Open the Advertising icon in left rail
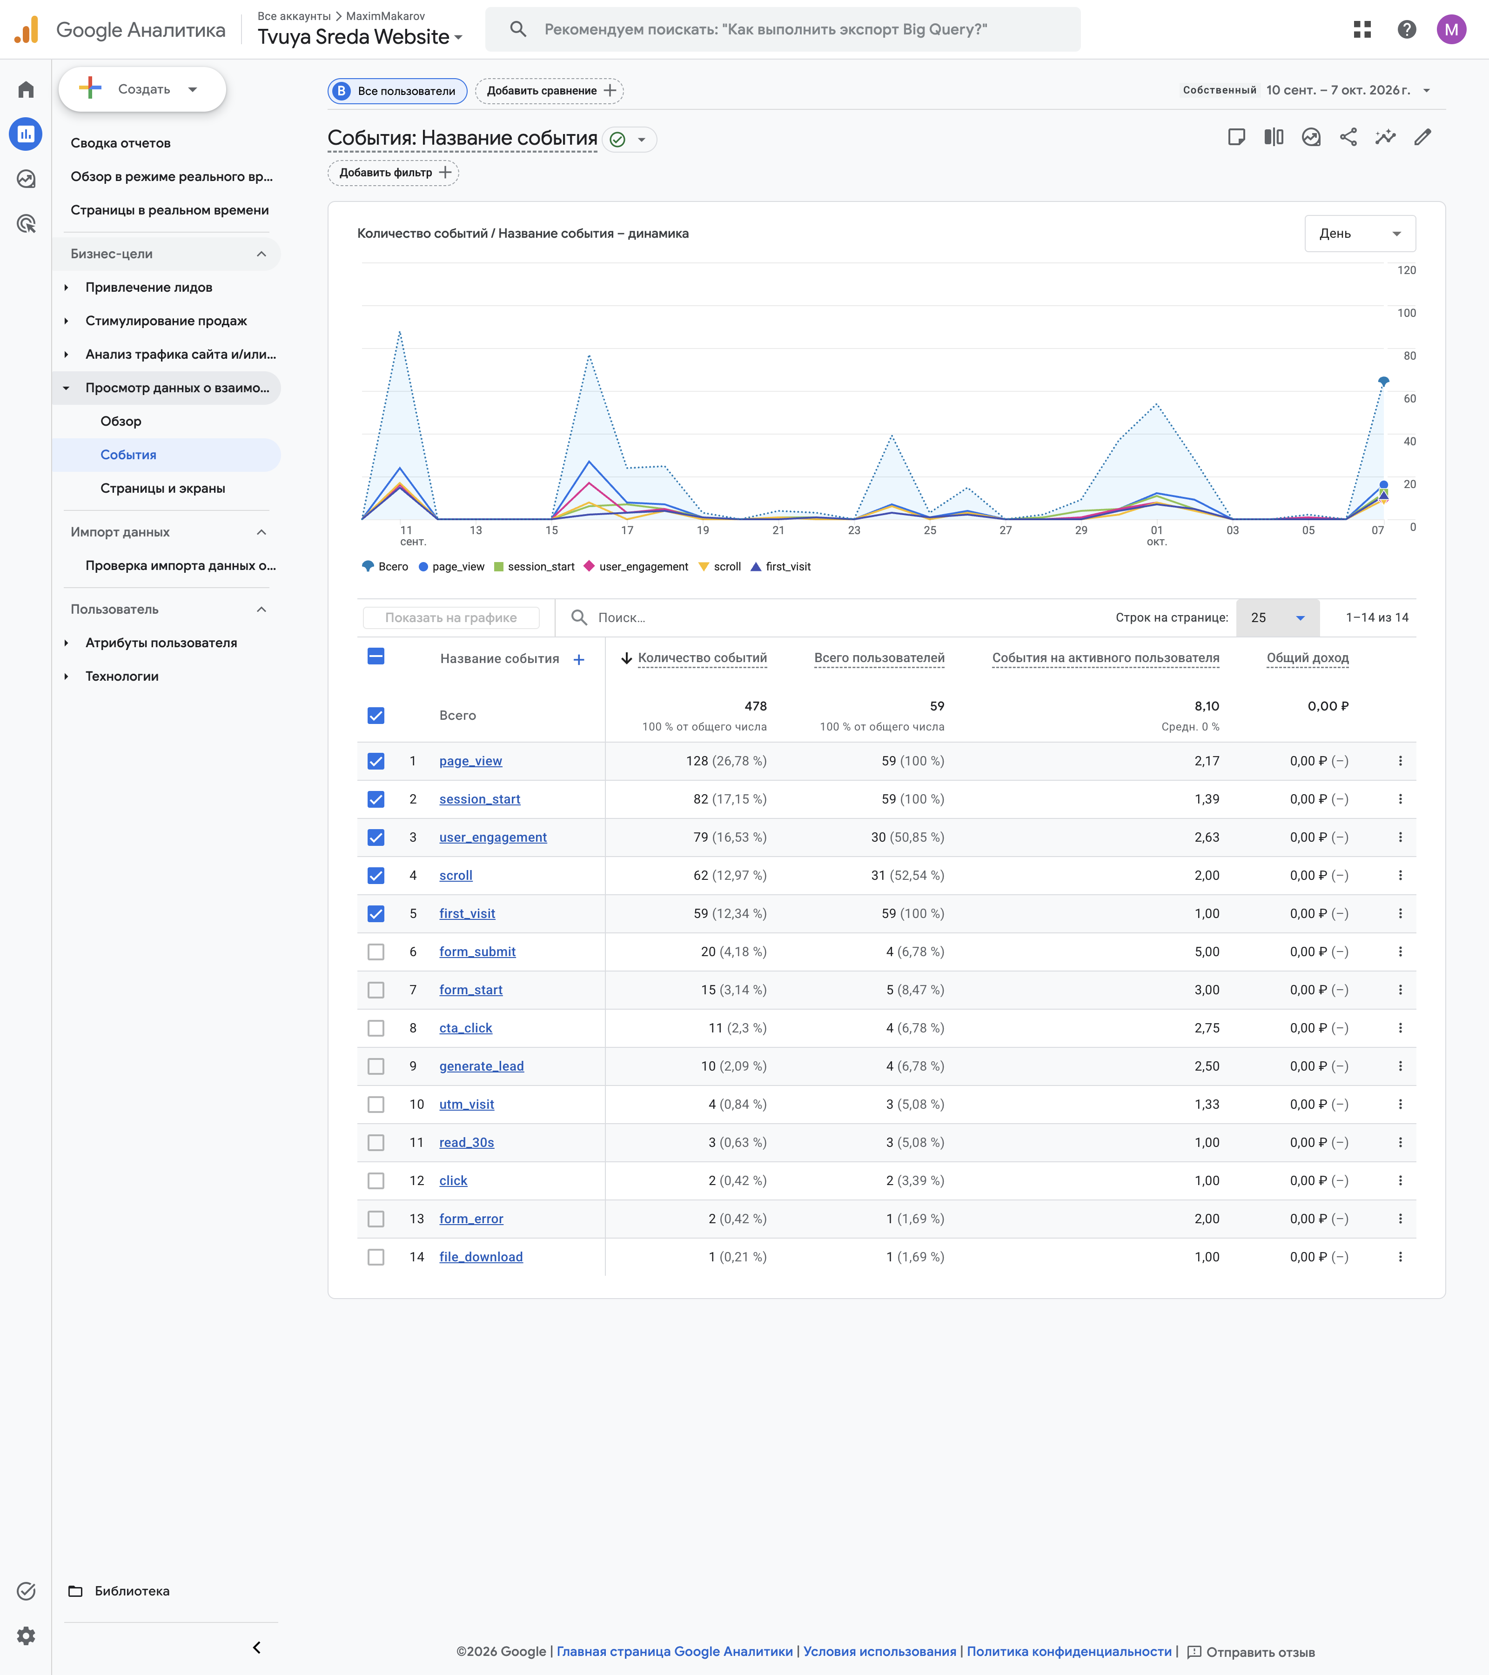 [x=26, y=224]
